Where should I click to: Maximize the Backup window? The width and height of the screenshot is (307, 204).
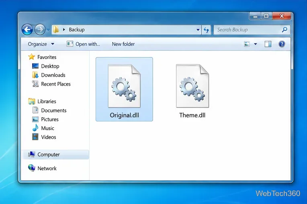[x=266, y=16]
